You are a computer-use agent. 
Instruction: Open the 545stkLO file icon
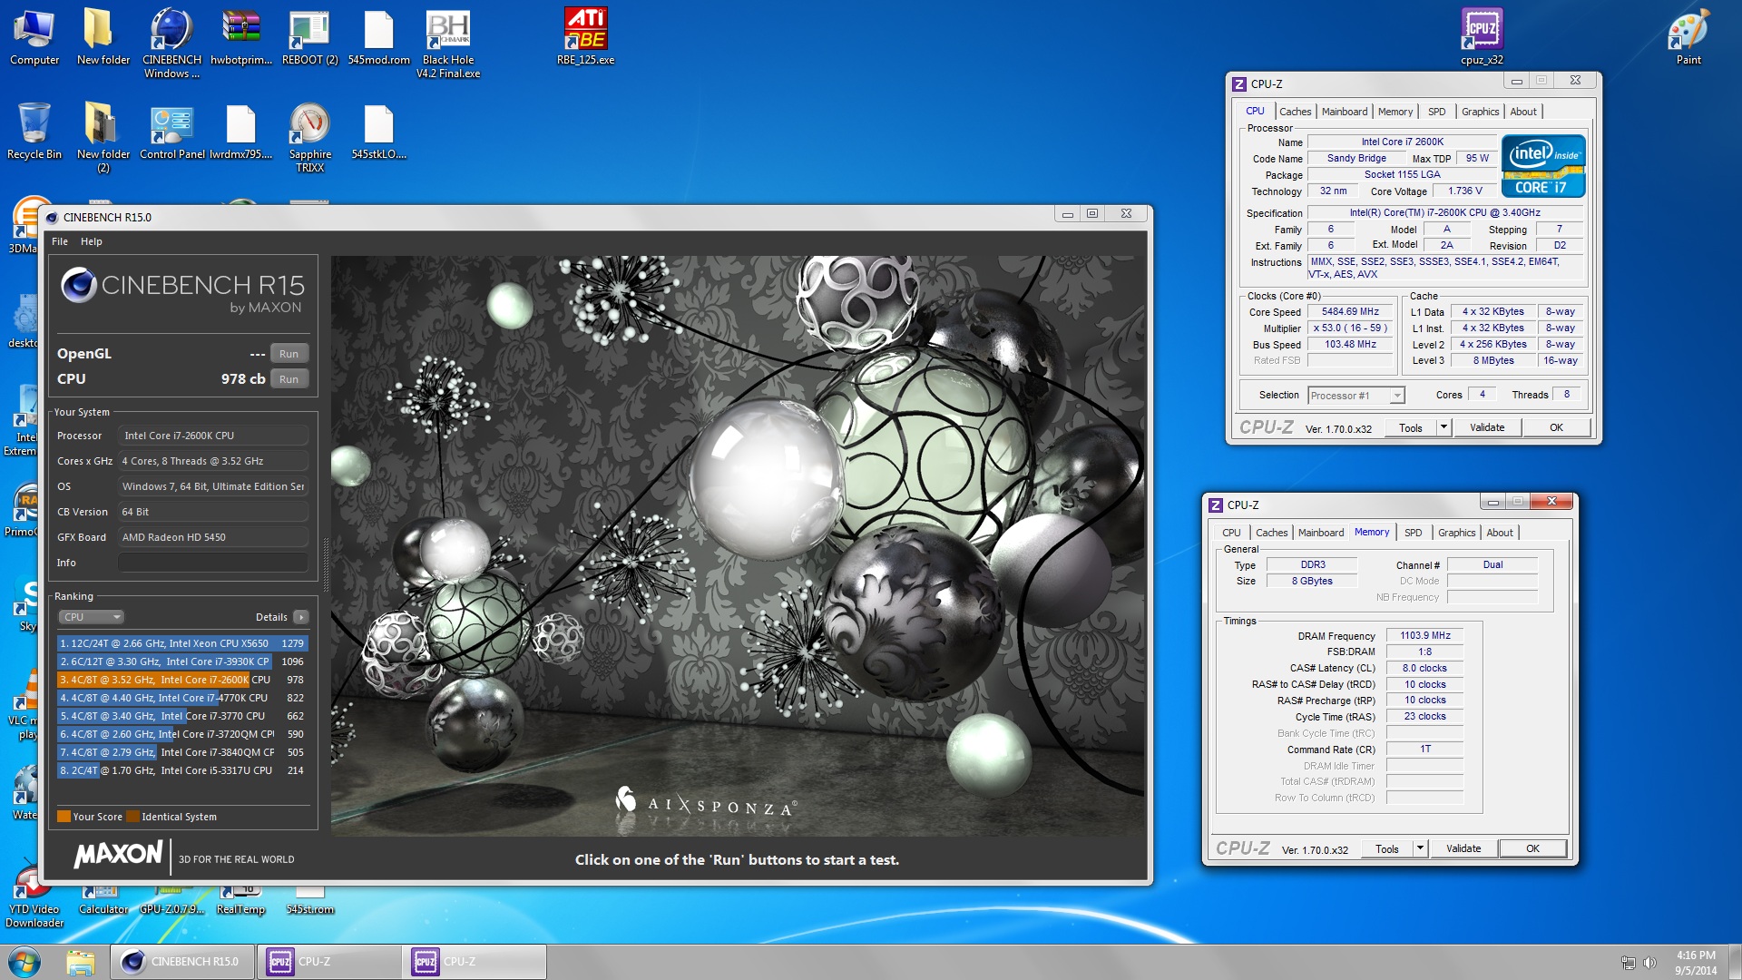(378, 132)
